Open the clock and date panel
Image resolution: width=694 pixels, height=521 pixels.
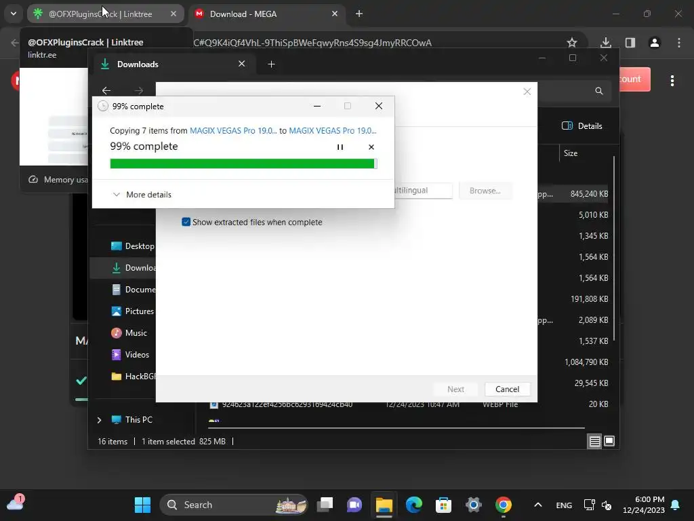tap(644, 505)
